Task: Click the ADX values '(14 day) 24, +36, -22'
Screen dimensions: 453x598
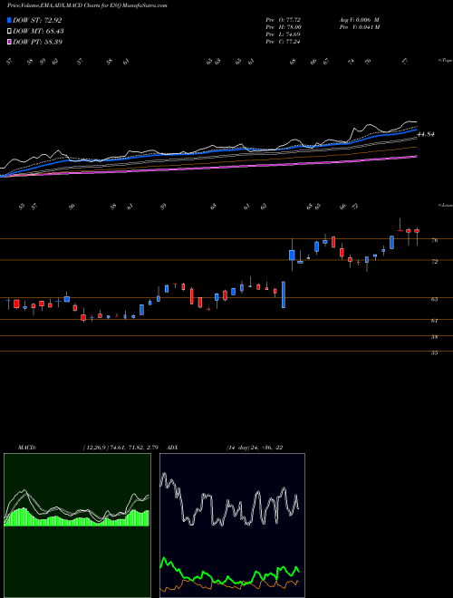Action: (x=255, y=448)
